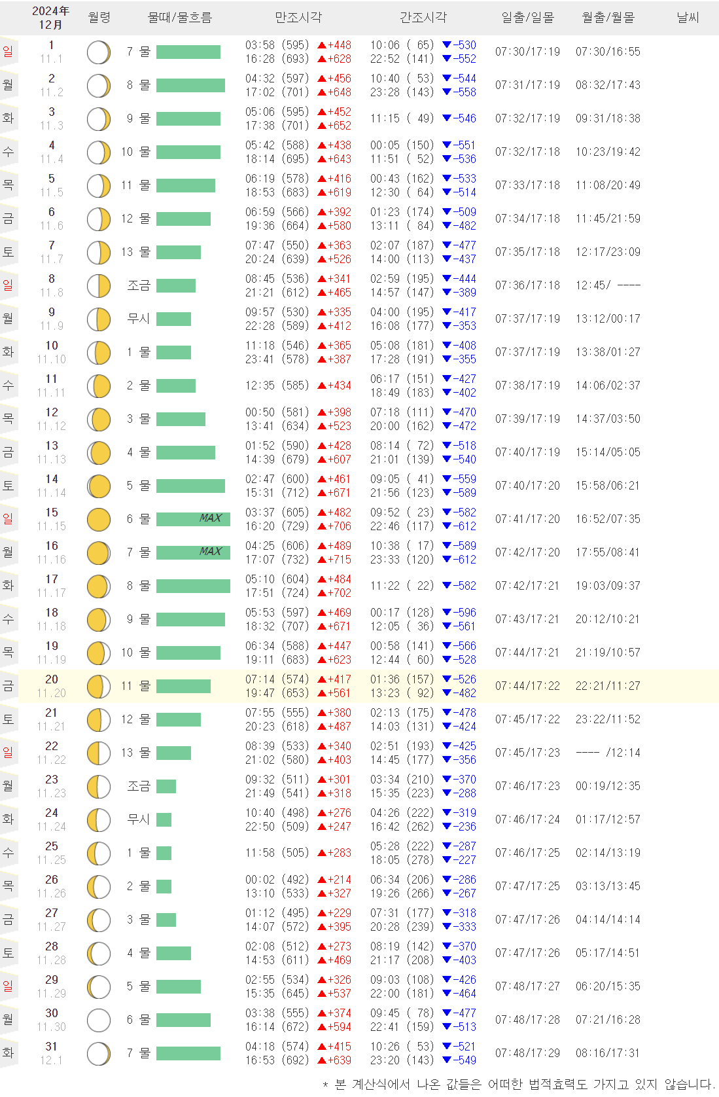Image resolution: width=719 pixels, height=1097 pixels.
Task: Click the 일 weekday label for December 1
Action: point(8,52)
